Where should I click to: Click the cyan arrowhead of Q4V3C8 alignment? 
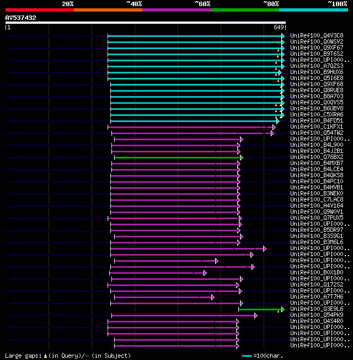click(x=283, y=36)
